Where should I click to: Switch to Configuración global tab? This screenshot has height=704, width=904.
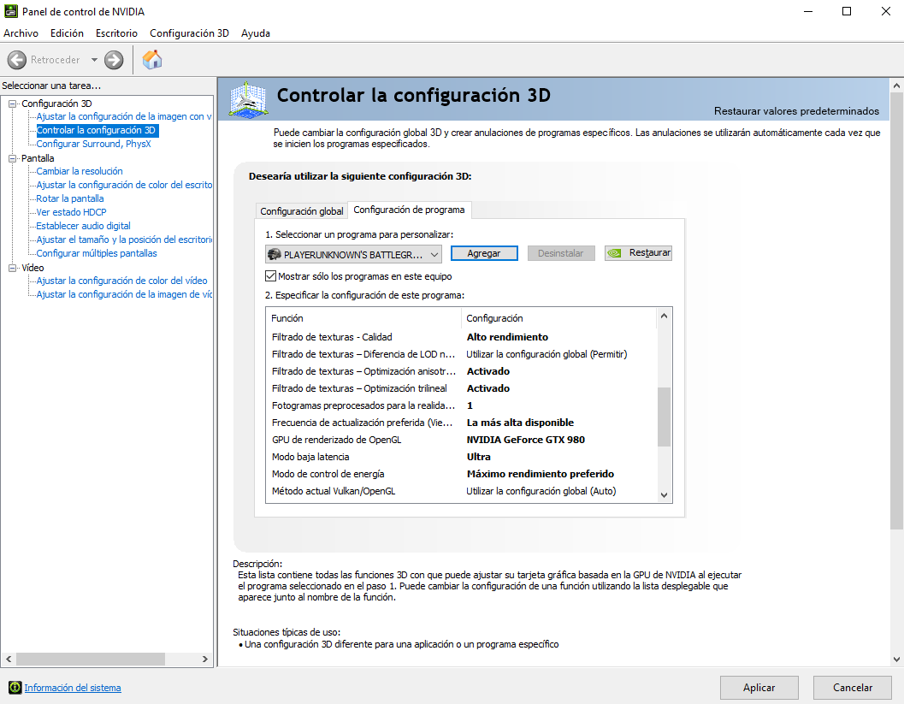coord(302,211)
